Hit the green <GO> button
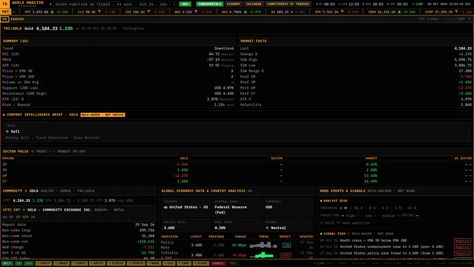 point(185,4)
